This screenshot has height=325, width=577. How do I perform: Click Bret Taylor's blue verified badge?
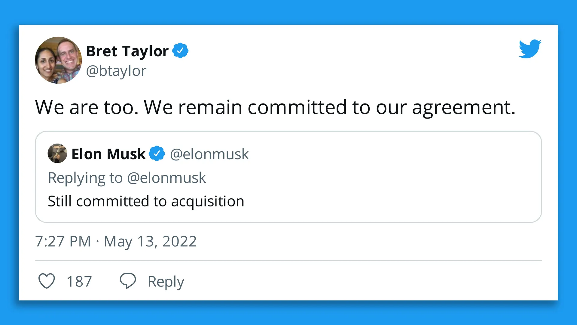[180, 51]
